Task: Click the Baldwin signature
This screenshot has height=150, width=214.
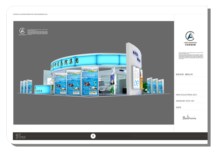Action: [189, 117]
